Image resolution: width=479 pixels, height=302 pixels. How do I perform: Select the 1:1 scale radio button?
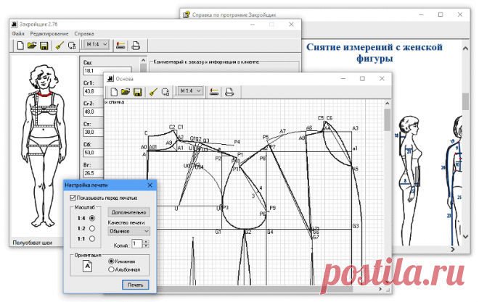pyautogui.click(x=92, y=238)
